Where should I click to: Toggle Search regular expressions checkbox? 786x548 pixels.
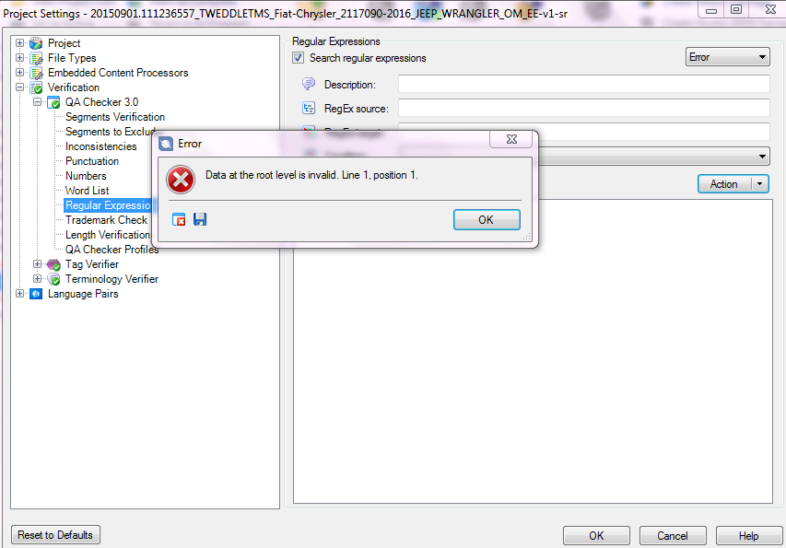(299, 58)
